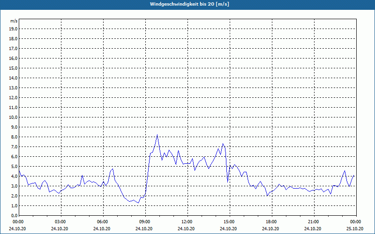Image resolution: width=375 pixels, height=234 pixels.
Task: Select the "13,0" y-axis tick label
Action: (x=13, y=88)
